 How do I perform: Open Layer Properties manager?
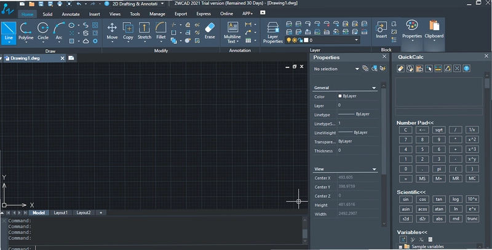(x=272, y=33)
